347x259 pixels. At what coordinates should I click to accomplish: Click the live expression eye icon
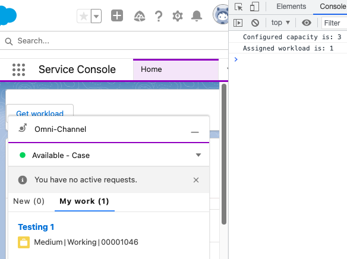click(x=307, y=23)
